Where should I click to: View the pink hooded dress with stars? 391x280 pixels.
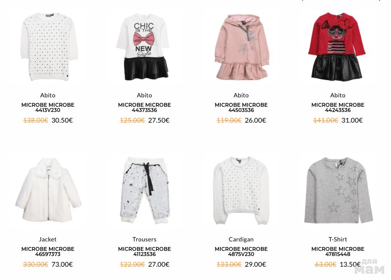click(241, 47)
